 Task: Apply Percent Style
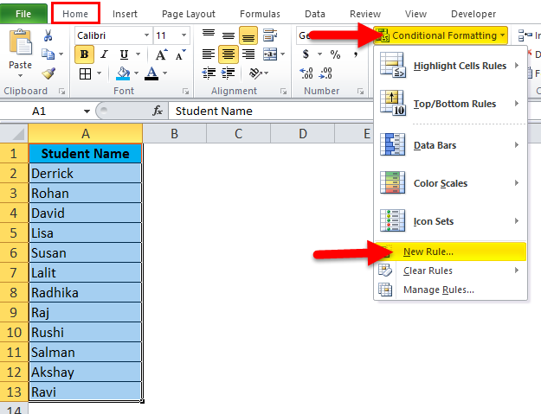tap(335, 54)
